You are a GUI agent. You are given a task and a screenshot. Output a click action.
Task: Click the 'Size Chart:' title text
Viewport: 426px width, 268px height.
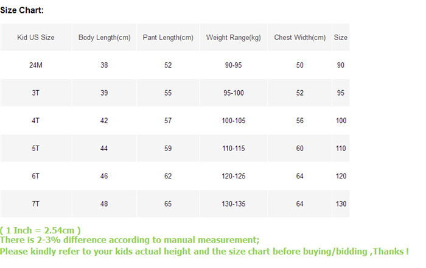pyautogui.click(x=22, y=10)
